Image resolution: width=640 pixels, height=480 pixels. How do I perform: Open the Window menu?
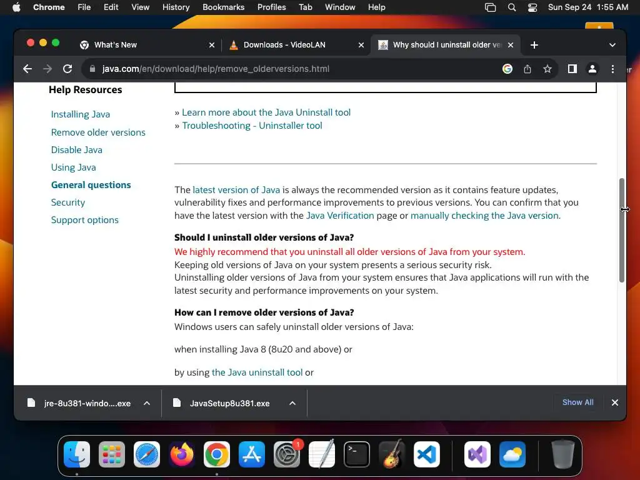pyautogui.click(x=340, y=7)
